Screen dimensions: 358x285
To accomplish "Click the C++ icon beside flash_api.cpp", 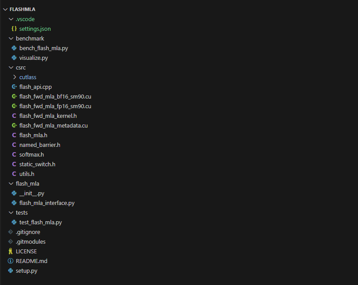I will click(14, 87).
